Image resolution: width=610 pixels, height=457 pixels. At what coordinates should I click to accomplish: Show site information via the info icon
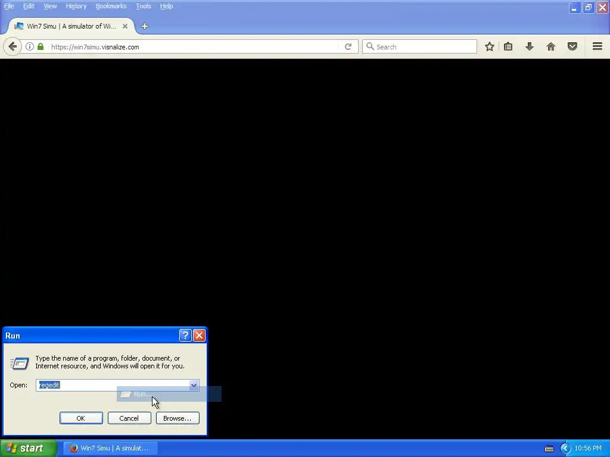(x=30, y=46)
